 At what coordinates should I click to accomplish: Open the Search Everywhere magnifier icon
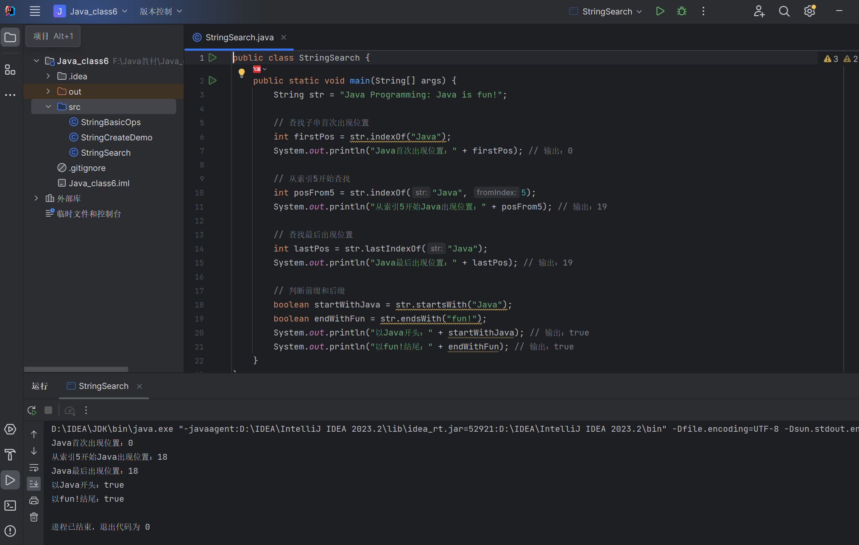(x=784, y=11)
